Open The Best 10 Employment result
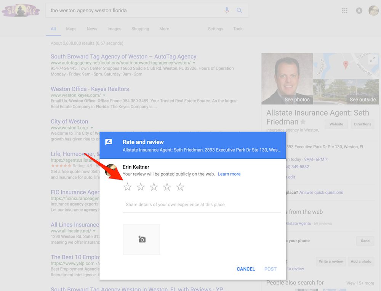 tap(75, 257)
